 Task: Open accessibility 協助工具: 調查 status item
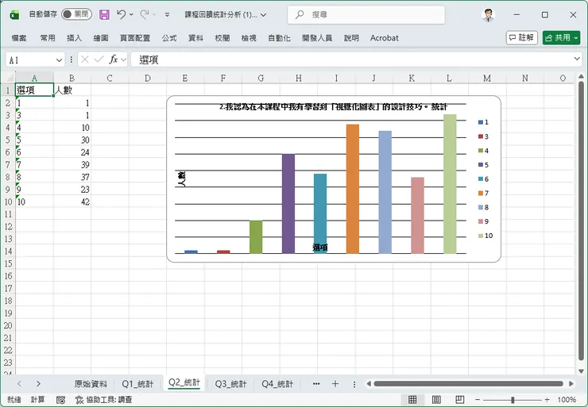(104, 400)
